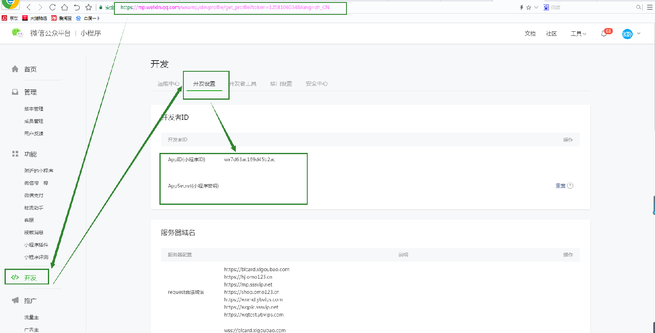Open the 文档 link in header
The image size is (655, 333).
point(530,34)
